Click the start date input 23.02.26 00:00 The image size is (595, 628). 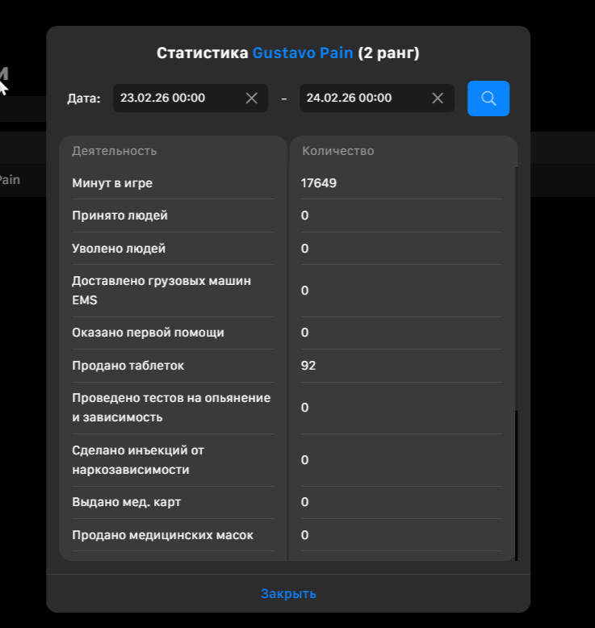click(x=191, y=98)
